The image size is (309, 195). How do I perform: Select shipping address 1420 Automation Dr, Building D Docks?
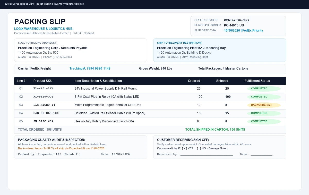coord(184,53)
